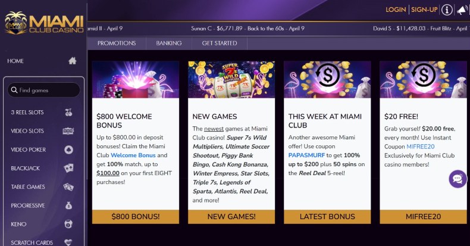Click the $800 BONUS! button

pyautogui.click(x=136, y=217)
